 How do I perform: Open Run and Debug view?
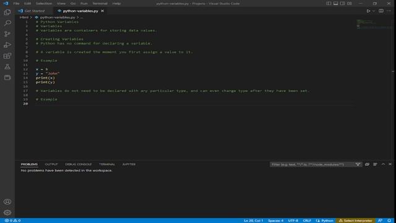7,45
